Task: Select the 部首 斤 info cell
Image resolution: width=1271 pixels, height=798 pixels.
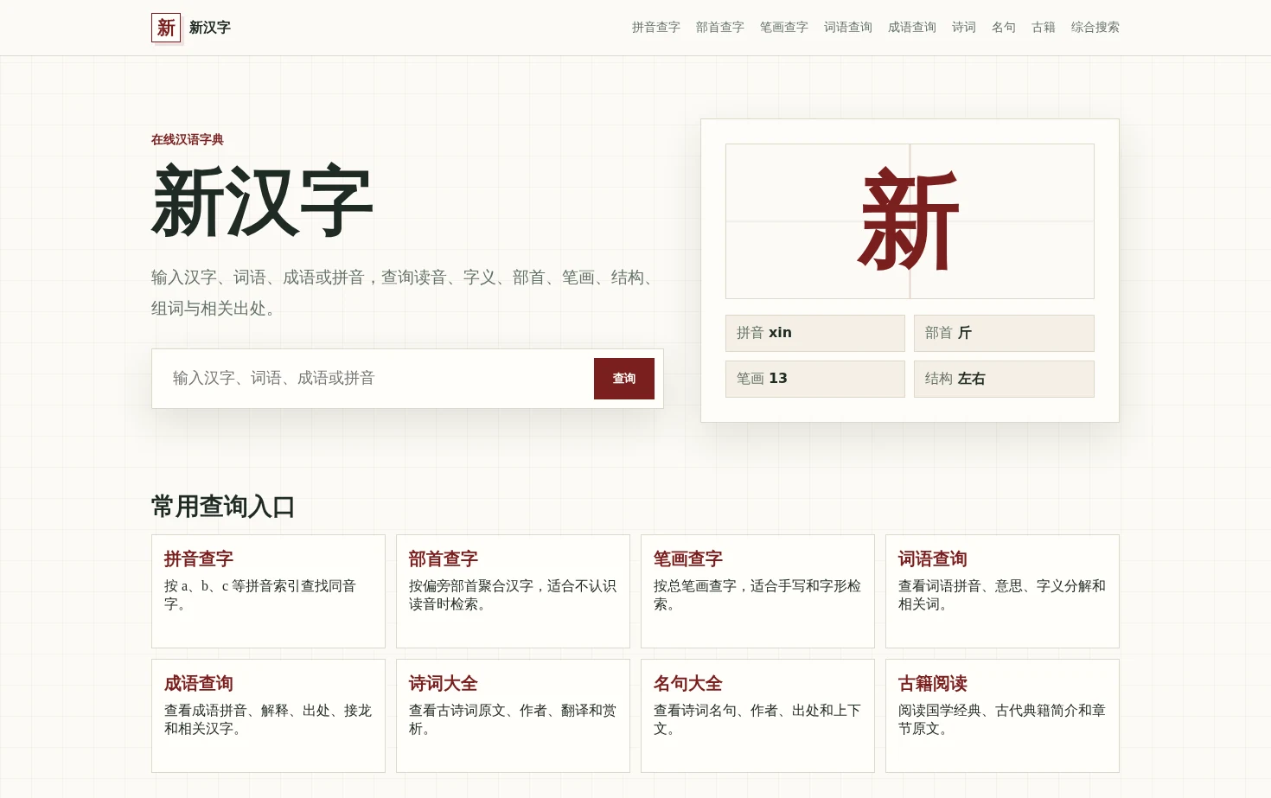Action: tap(1004, 333)
